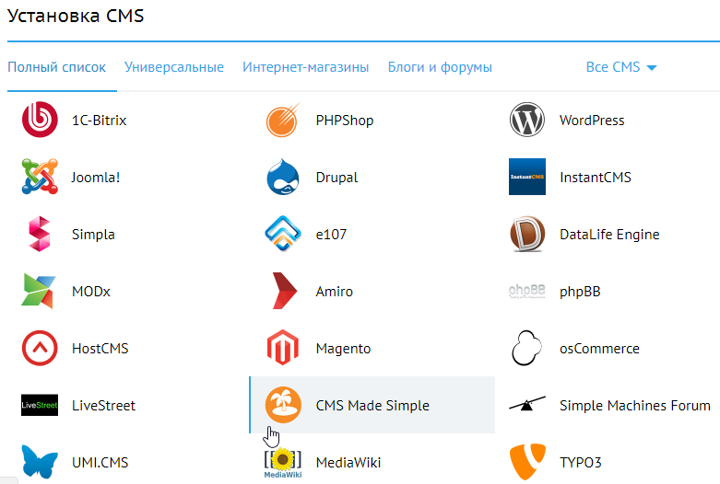The height and width of the screenshot is (484, 720).
Task: Click the InstantCMS dark blue logo
Action: [x=527, y=177]
